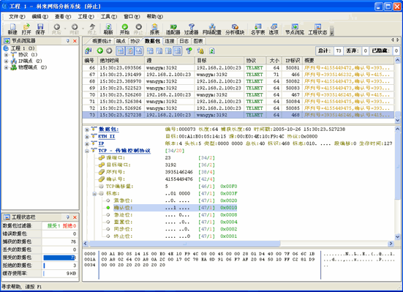Start capture with the 开始 button

click(x=124, y=29)
